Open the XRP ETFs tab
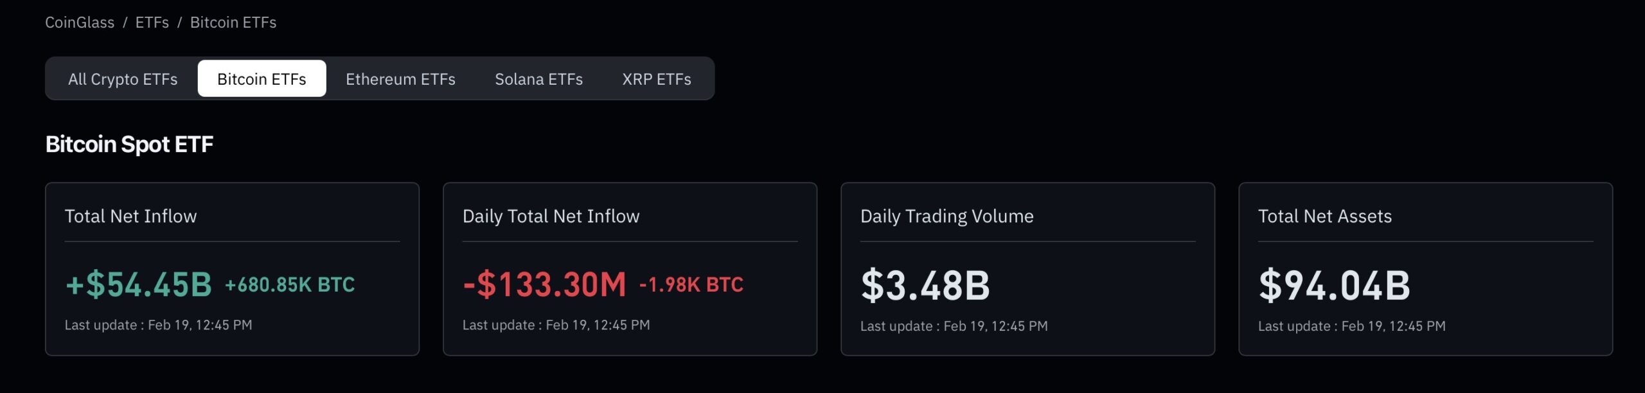Image resolution: width=1645 pixels, height=393 pixels. pos(656,79)
